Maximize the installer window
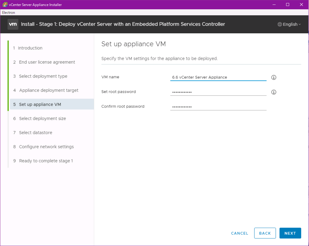This screenshot has height=246, width=309. 288,5
